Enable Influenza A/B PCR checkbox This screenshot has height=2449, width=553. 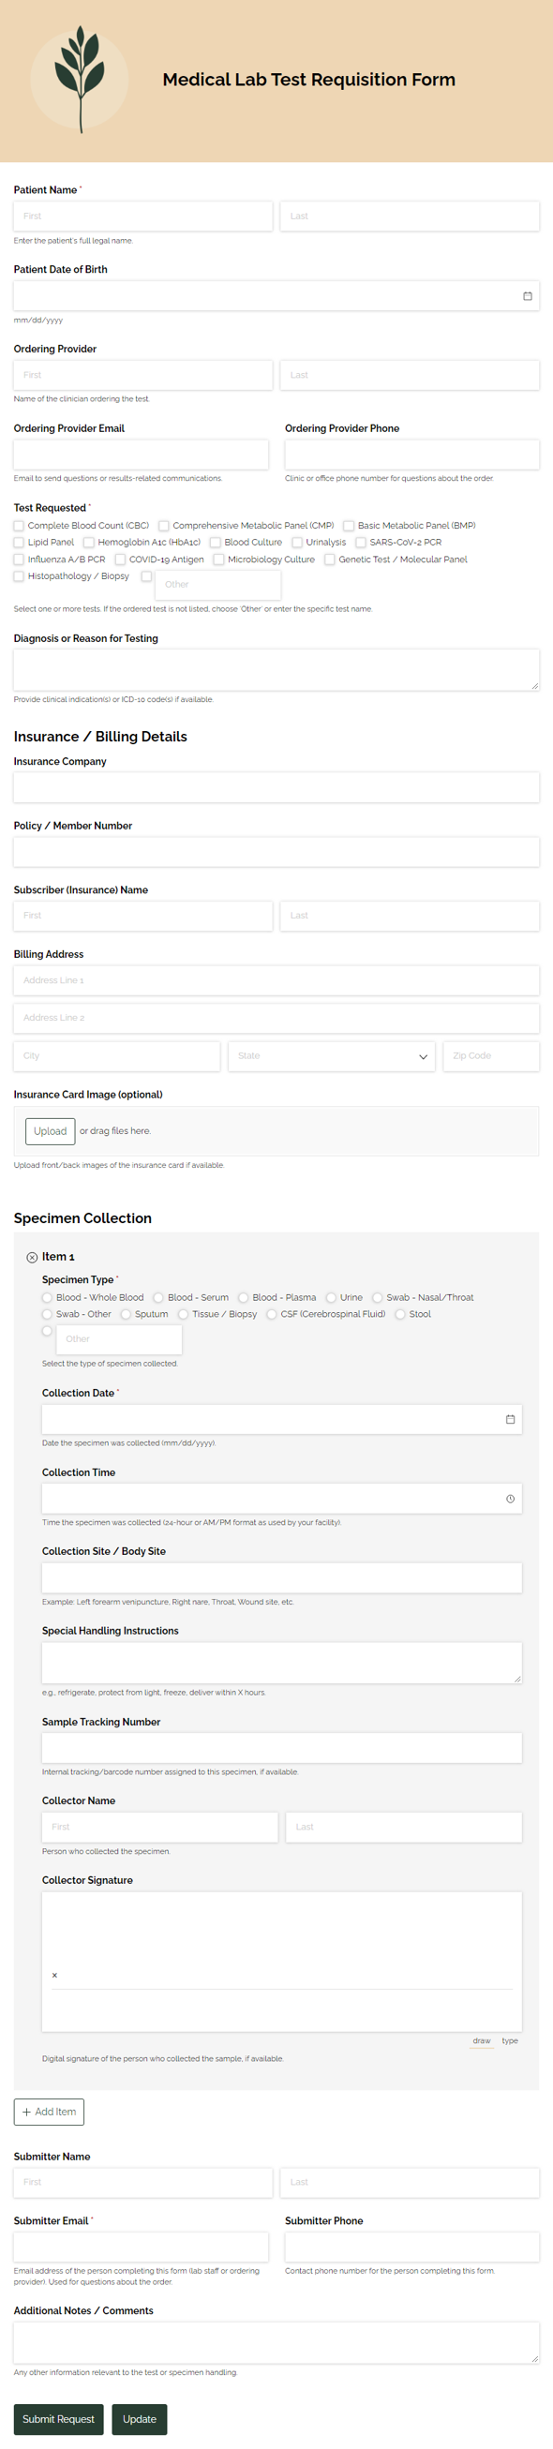click(x=19, y=560)
